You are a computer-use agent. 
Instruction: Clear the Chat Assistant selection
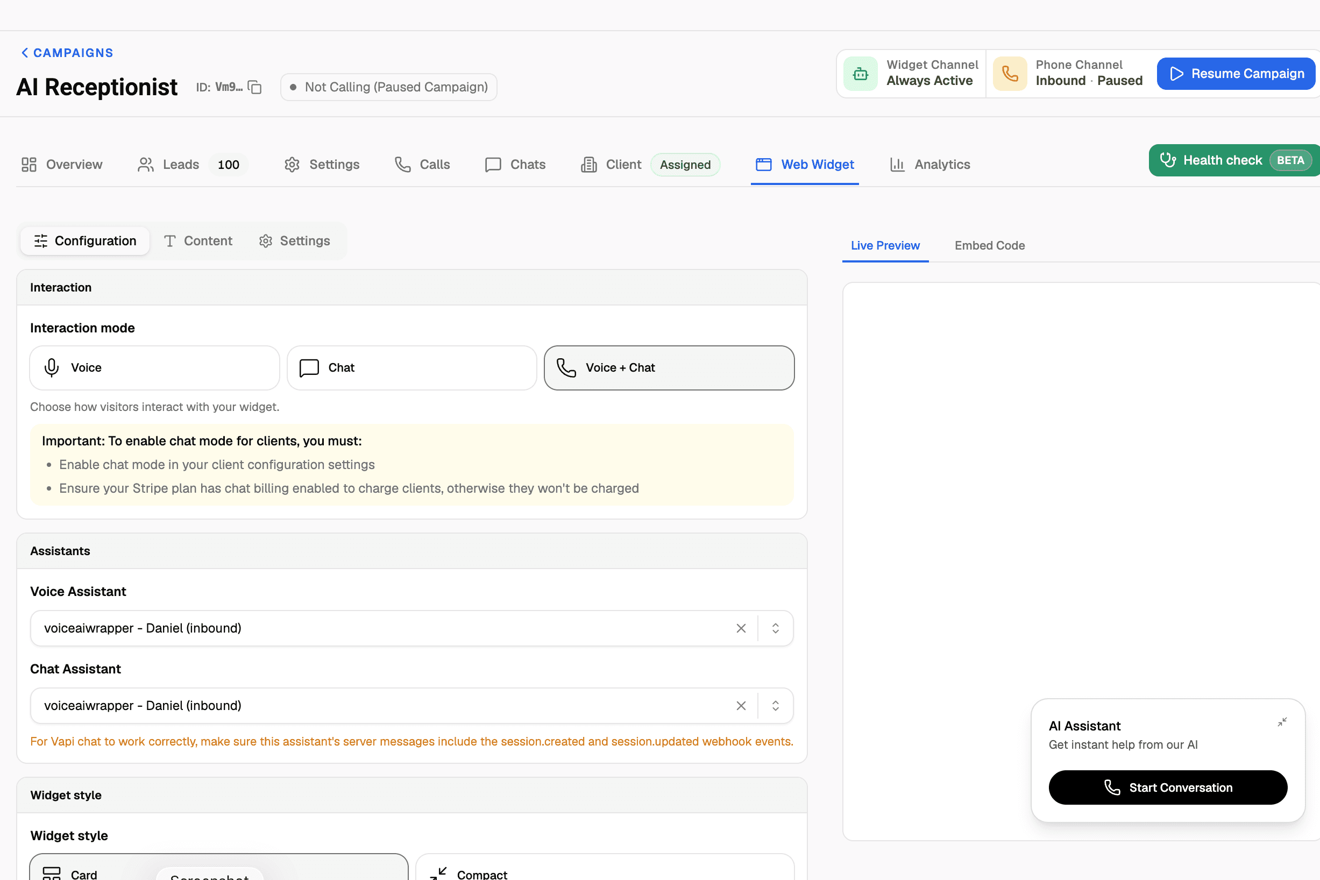(741, 706)
